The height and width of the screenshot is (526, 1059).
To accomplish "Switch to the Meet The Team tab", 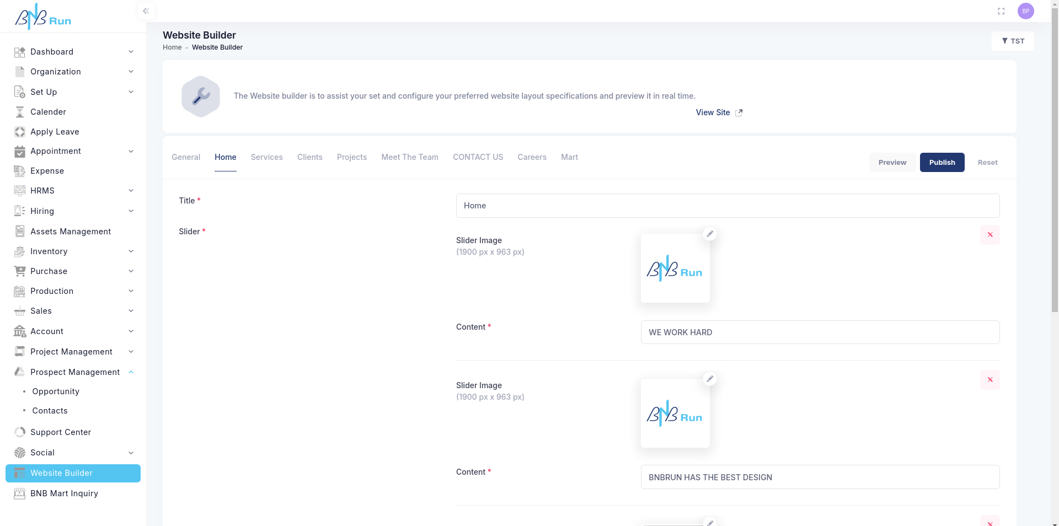I will coord(409,157).
